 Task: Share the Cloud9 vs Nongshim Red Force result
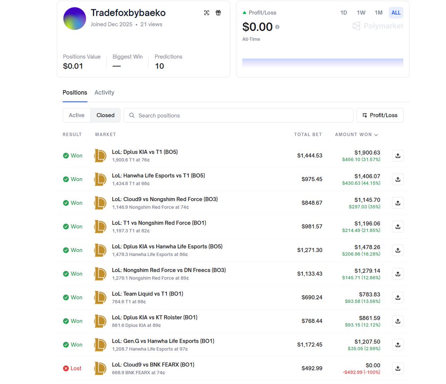click(x=398, y=203)
